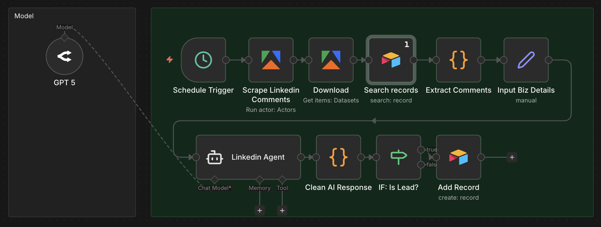This screenshot has width=601, height=227.
Task: Open the Scrape Linkedin Comments Apify node
Action: 271,60
